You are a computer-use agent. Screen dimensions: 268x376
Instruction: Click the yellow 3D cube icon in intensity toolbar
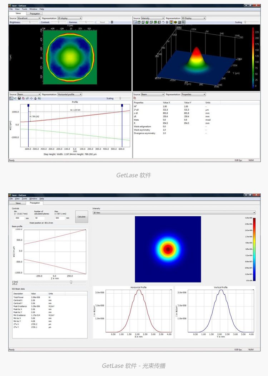pos(175,22)
